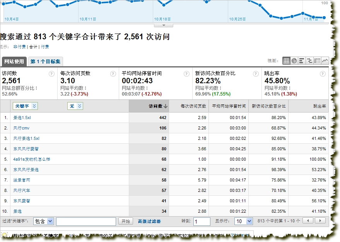This screenshot has height=242, width=340.
Task: Go to next page of keywords
Action: tap(320, 221)
